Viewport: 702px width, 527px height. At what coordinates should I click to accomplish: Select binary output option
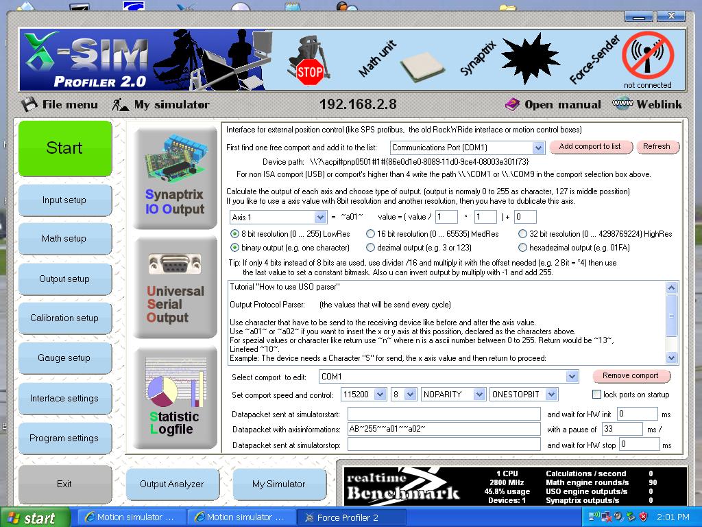(234, 247)
